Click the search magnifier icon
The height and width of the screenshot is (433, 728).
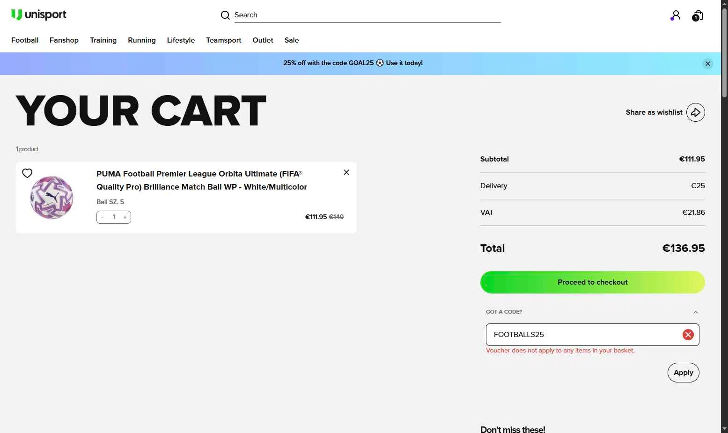click(225, 15)
